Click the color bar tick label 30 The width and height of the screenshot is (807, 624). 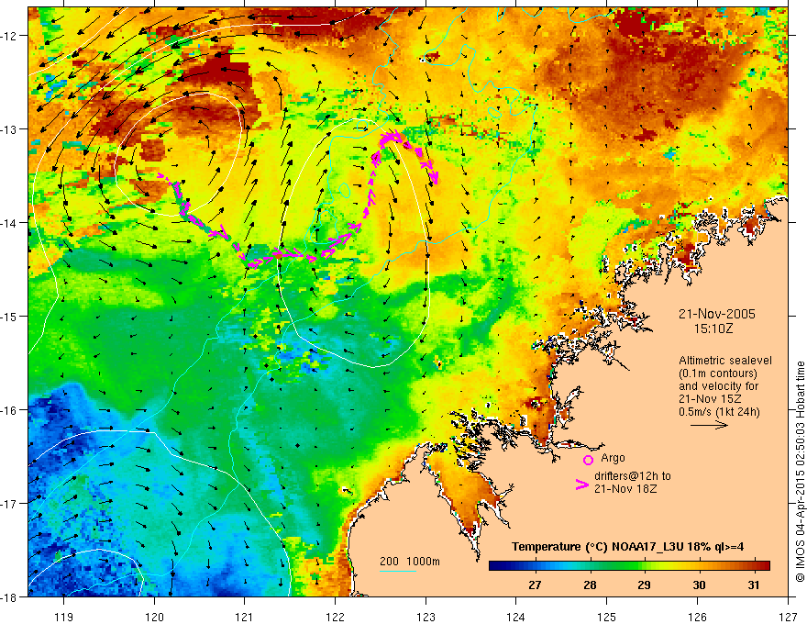tap(699, 585)
